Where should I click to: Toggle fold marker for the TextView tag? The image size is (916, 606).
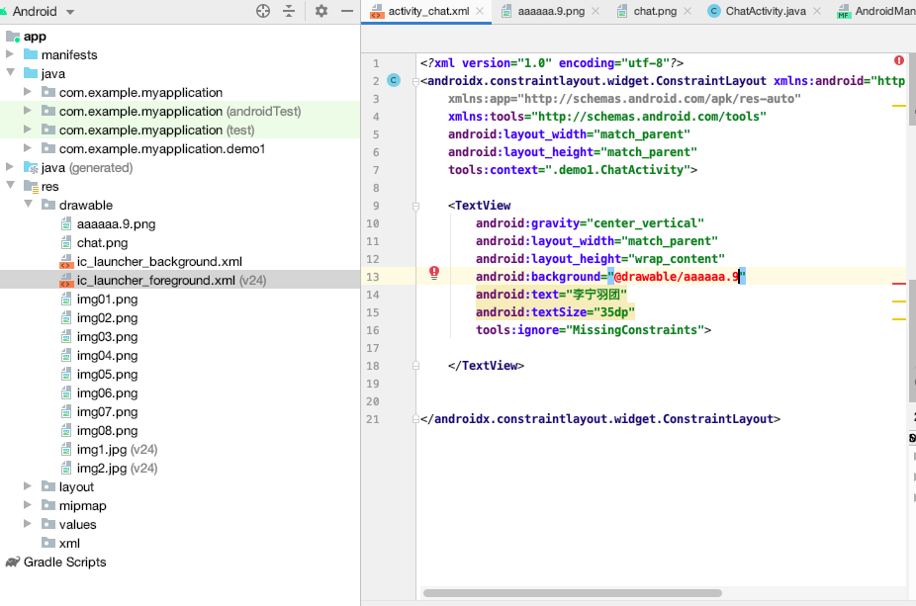tap(415, 206)
